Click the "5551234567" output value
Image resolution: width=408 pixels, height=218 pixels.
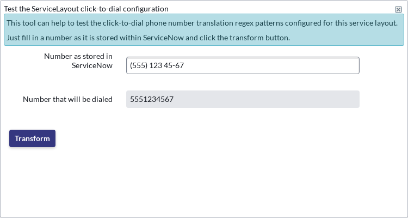click(152, 99)
